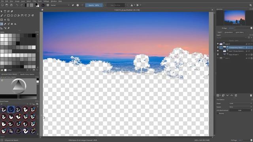Select the Multibrush tool
Screen dimensions: 253x142
point(32,15)
